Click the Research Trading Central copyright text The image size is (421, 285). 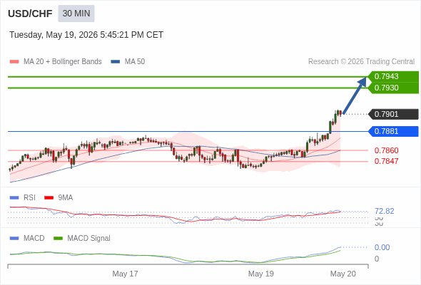click(361, 62)
